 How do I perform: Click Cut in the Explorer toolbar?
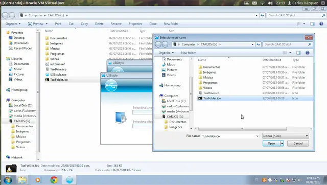(71, 24)
